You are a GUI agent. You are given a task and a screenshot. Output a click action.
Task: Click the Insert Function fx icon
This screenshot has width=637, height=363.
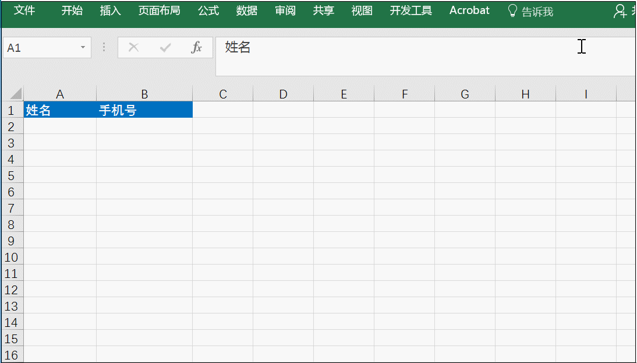coord(197,48)
